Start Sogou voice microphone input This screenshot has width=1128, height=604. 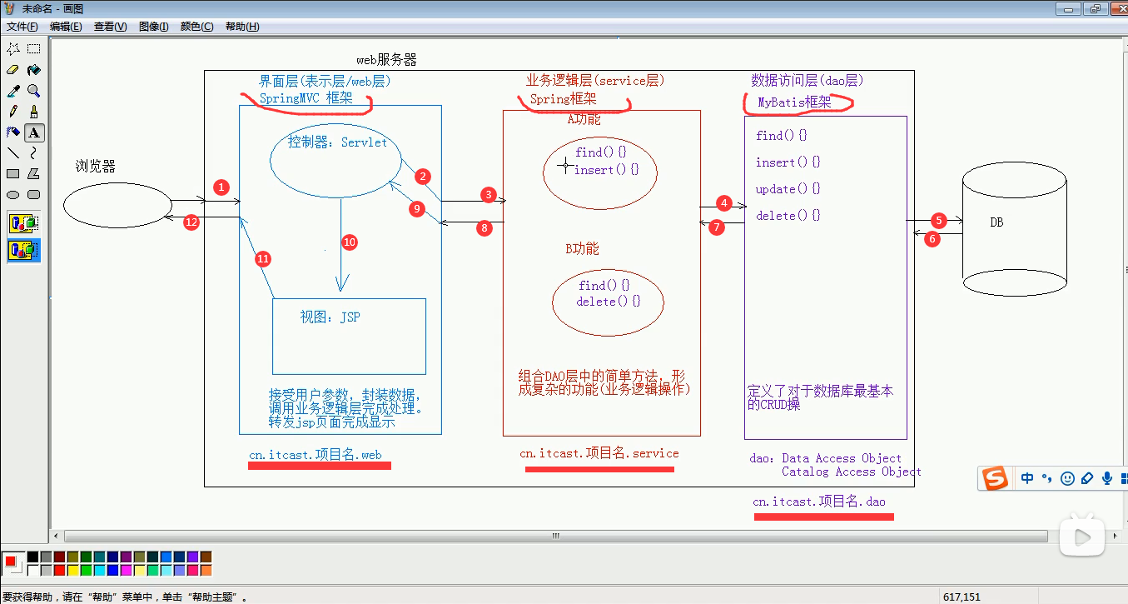[x=1107, y=479]
